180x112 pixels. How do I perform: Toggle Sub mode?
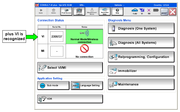coord(53,85)
